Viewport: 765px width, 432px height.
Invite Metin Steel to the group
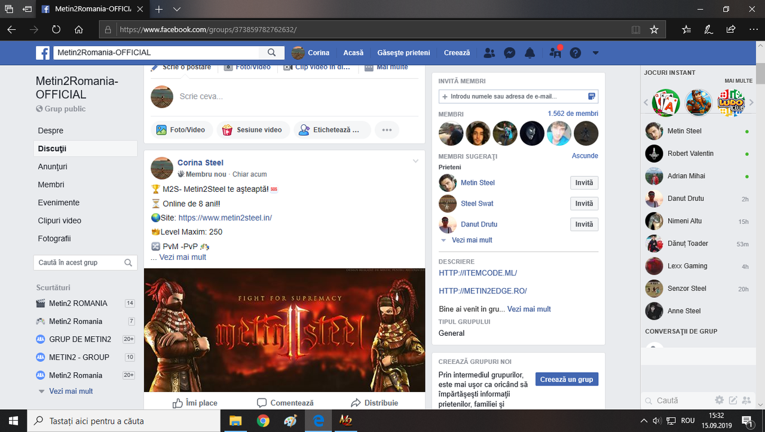(x=584, y=183)
